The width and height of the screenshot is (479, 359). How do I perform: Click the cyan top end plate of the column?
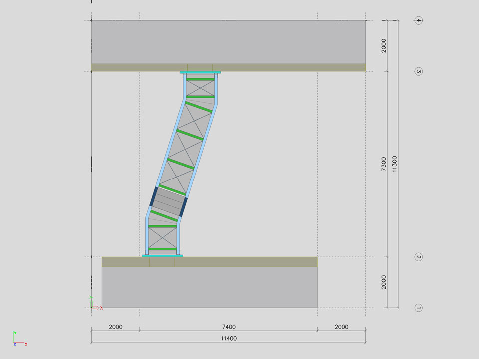[200, 73]
